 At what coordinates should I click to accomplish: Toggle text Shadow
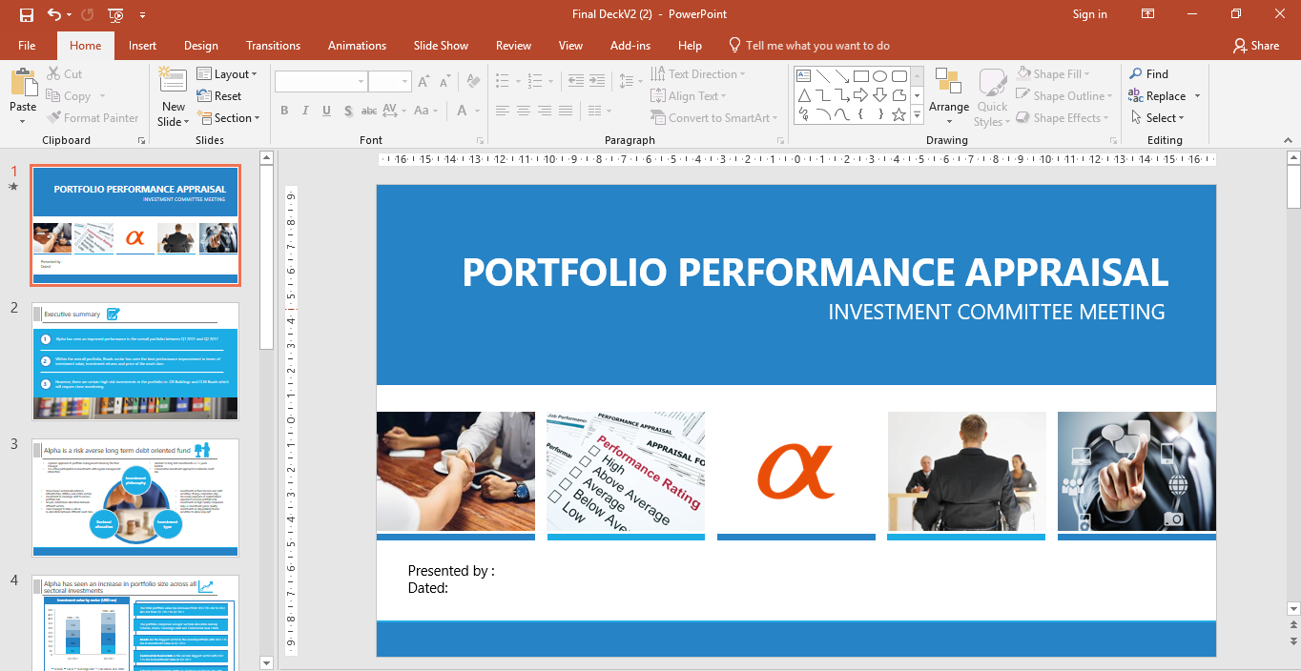(348, 111)
